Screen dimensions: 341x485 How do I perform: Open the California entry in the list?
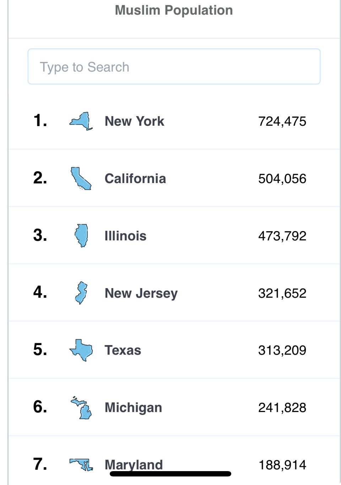click(135, 178)
